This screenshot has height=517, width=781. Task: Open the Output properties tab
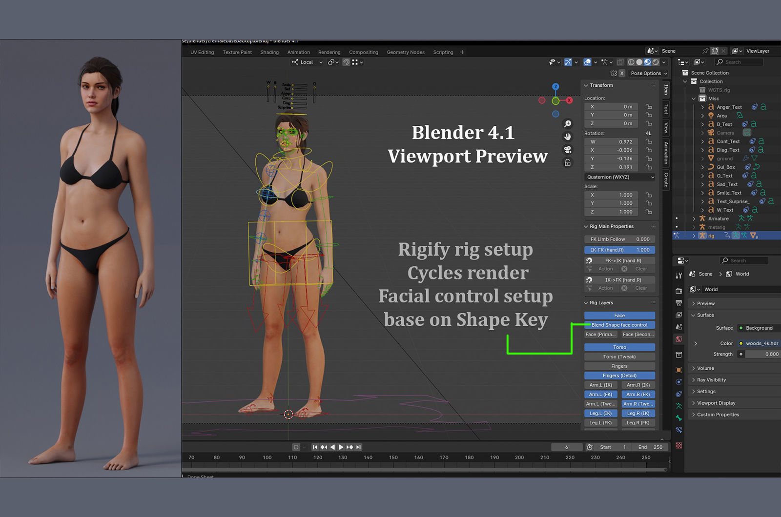(679, 303)
